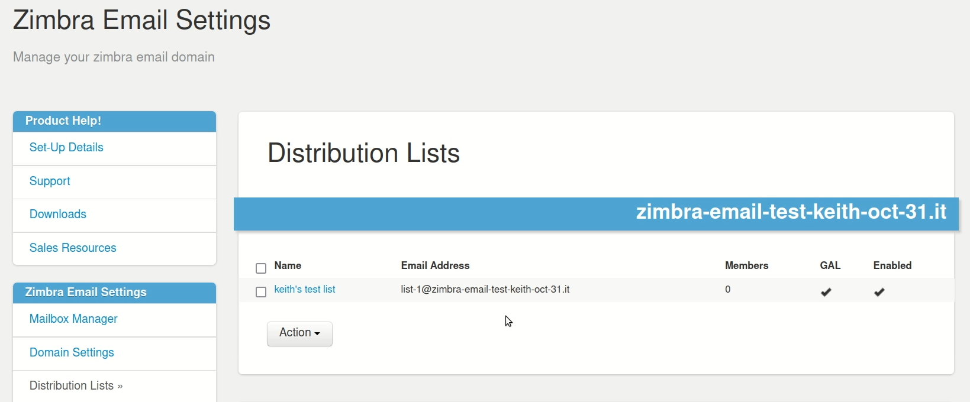Check the checkbox next to keith's test list

coord(260,291)
